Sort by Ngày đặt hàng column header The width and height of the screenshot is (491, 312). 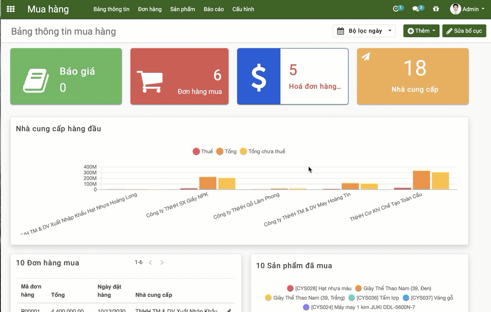(109, 291)
